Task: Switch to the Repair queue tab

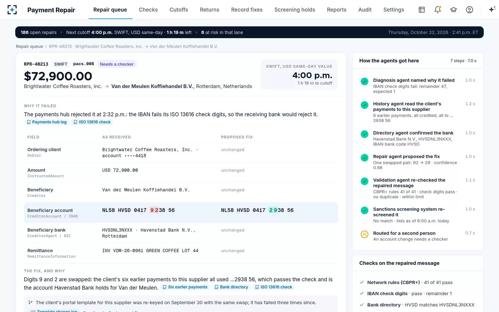Action: pos(110,10)
